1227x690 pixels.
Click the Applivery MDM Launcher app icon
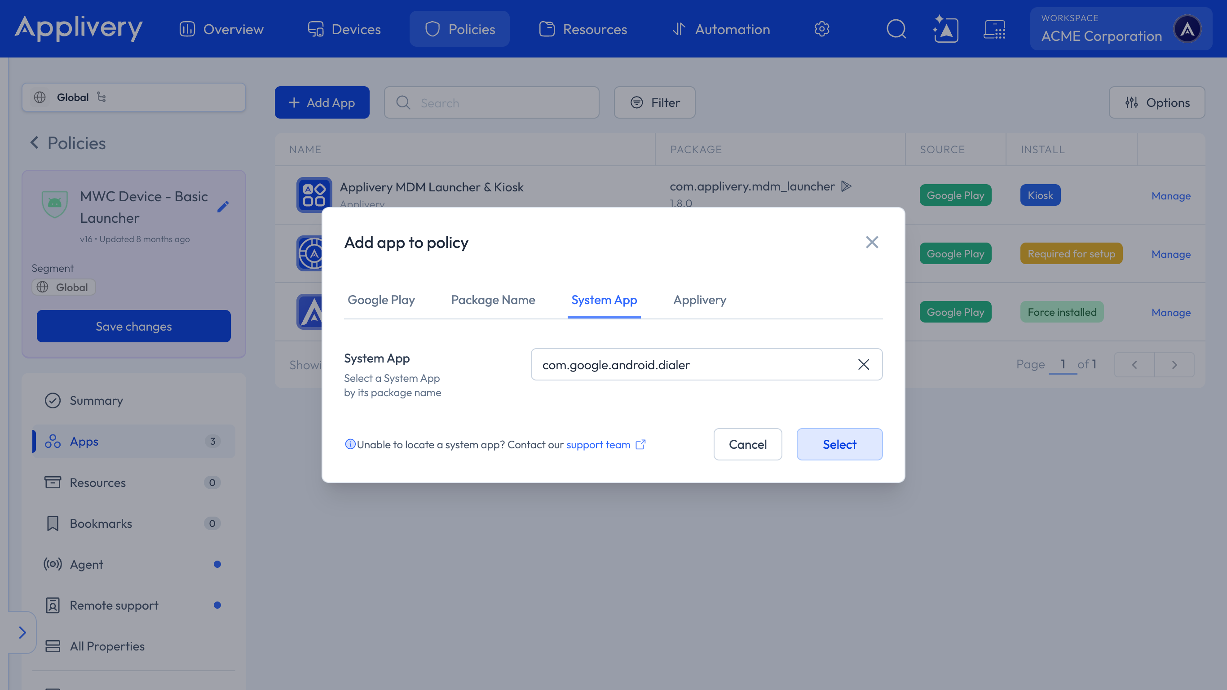314,195
